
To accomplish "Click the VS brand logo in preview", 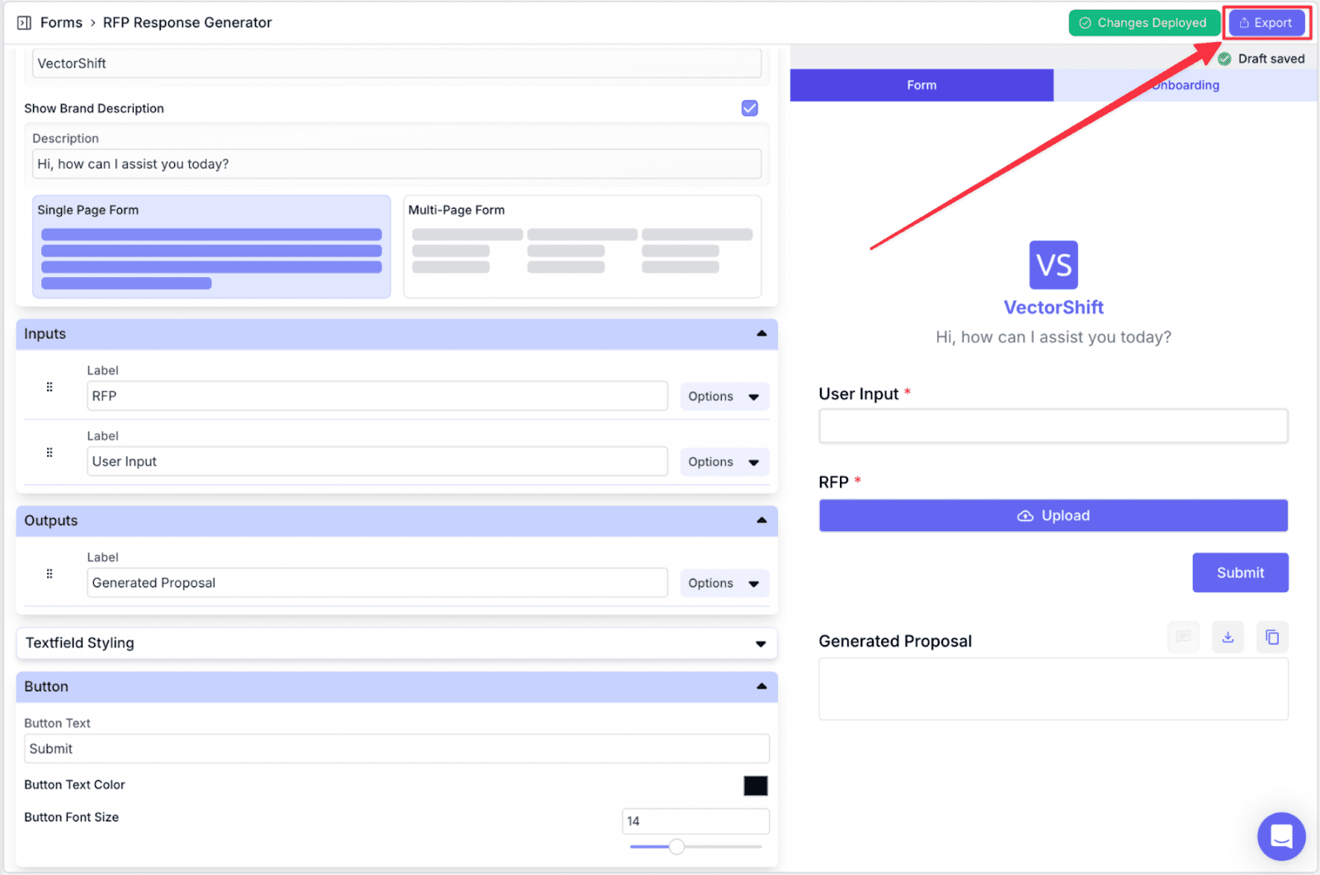I will [x=1054, y=265].
